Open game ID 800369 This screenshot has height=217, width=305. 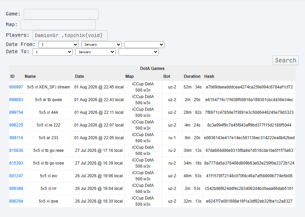[x=16, y=189]
